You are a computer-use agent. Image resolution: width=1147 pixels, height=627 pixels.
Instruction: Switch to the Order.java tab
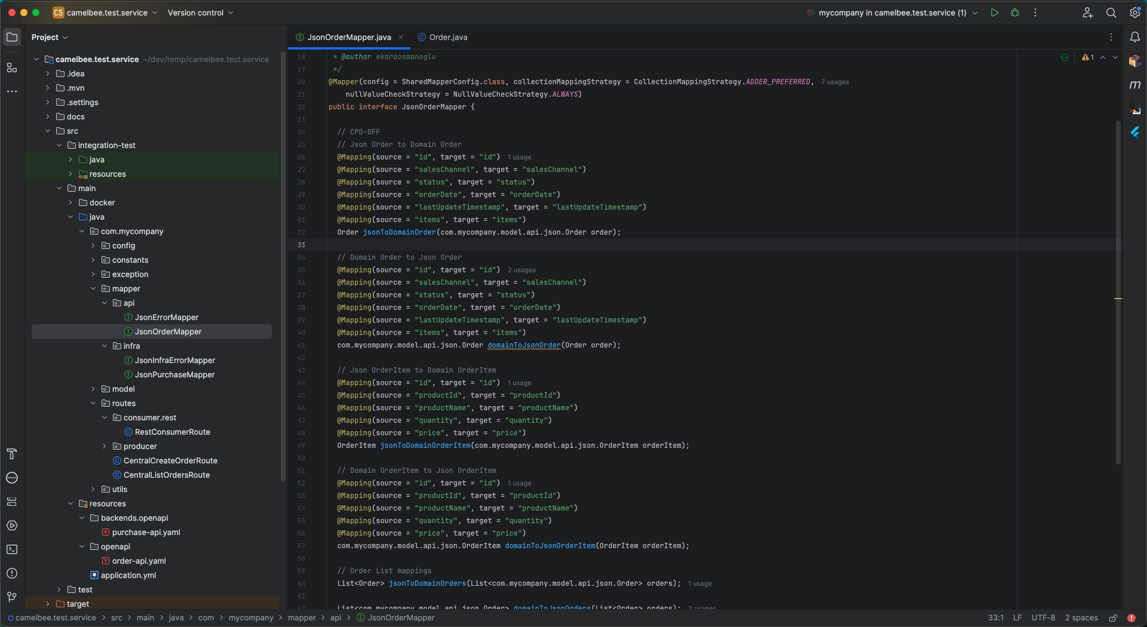[x=447, y=37]
